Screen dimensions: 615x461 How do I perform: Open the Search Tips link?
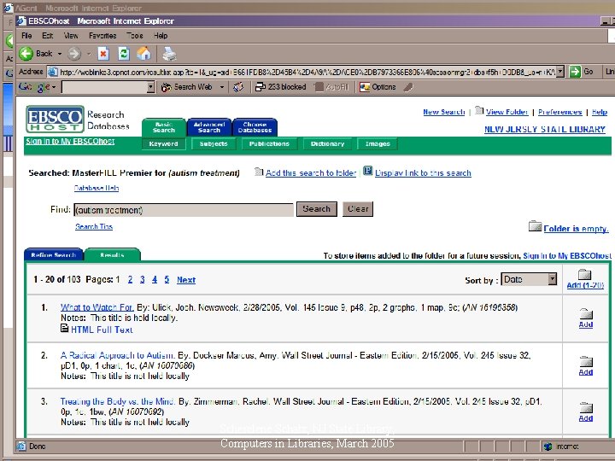[94, 226]
